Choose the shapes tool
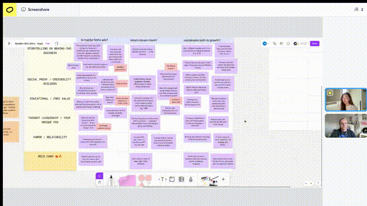367x206 pixels. [x=145, y=180]
